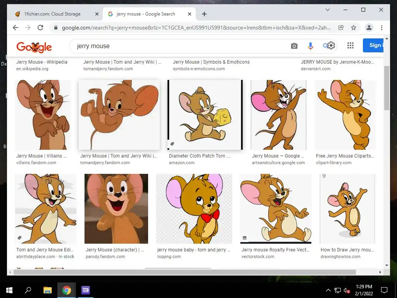The height and width of the screenshot is (298, 397).
Task: Open the Jerry mouse Royalty Free Vect caption
Action: coord(276,249)
